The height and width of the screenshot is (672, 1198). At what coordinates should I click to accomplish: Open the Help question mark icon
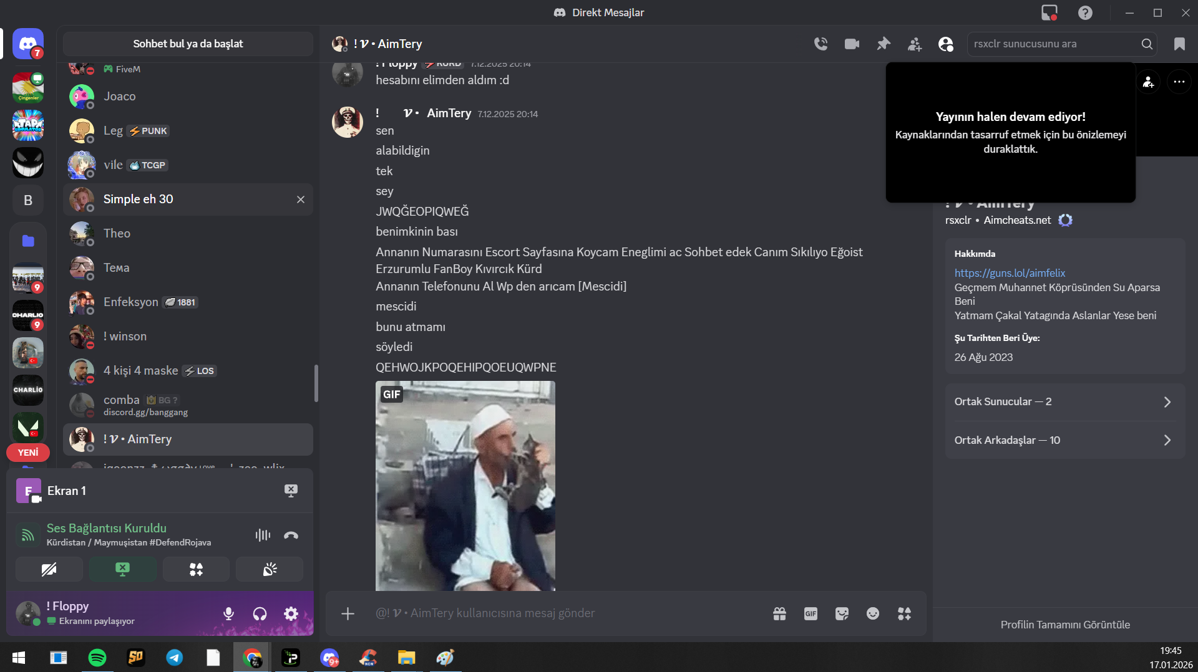[1085, 12]
